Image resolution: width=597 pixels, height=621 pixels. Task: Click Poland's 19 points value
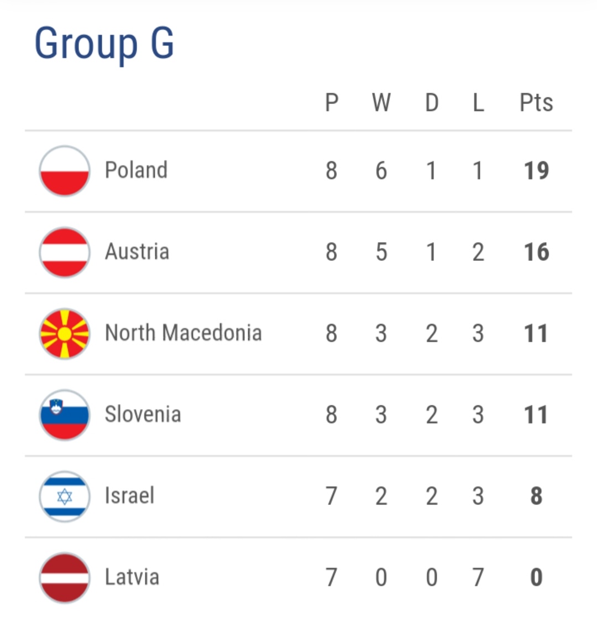click(536, 170)
